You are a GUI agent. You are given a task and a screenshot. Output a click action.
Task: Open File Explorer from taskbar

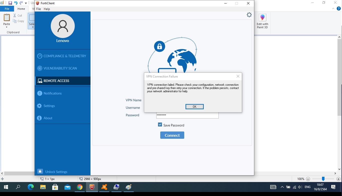43,187
